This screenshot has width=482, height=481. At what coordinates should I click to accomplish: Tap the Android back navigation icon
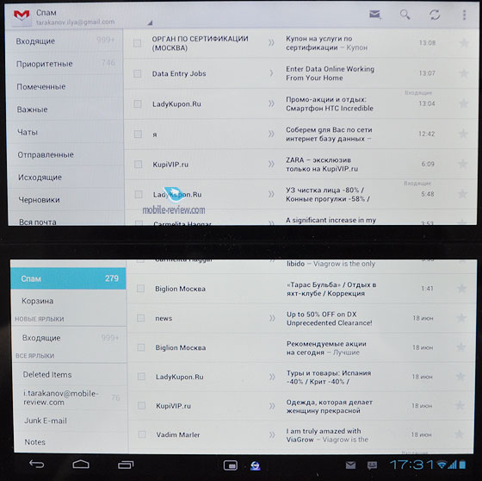point(36,464)
